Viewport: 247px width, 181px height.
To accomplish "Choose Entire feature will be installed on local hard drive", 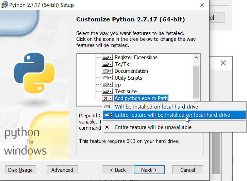I will pos(174,115).
